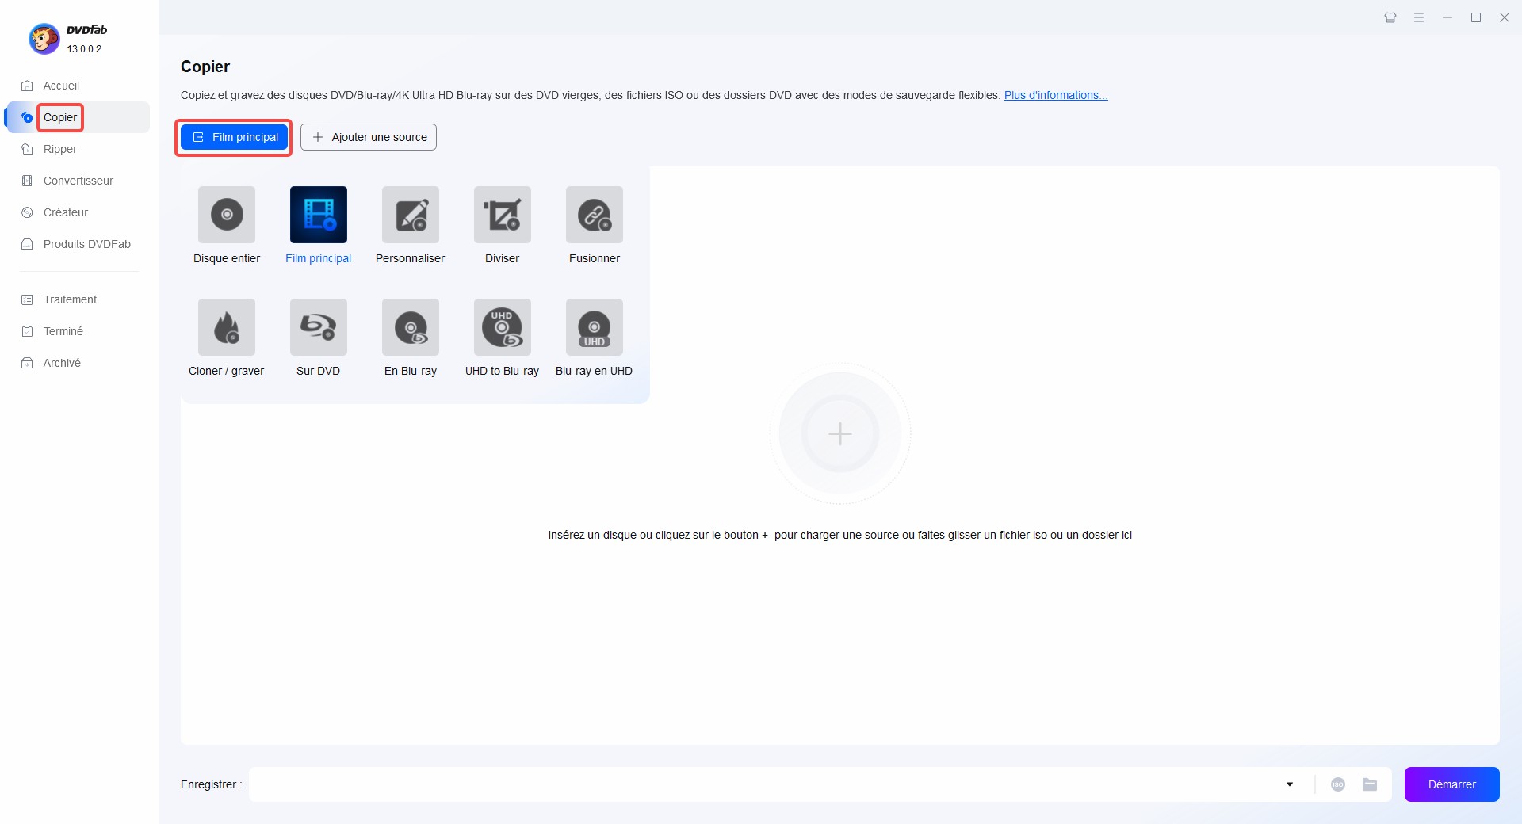Minimize the DVDFab window
Image resolution: width=1522 pixels, height=824 pixels.
(x=1447, y=17)
